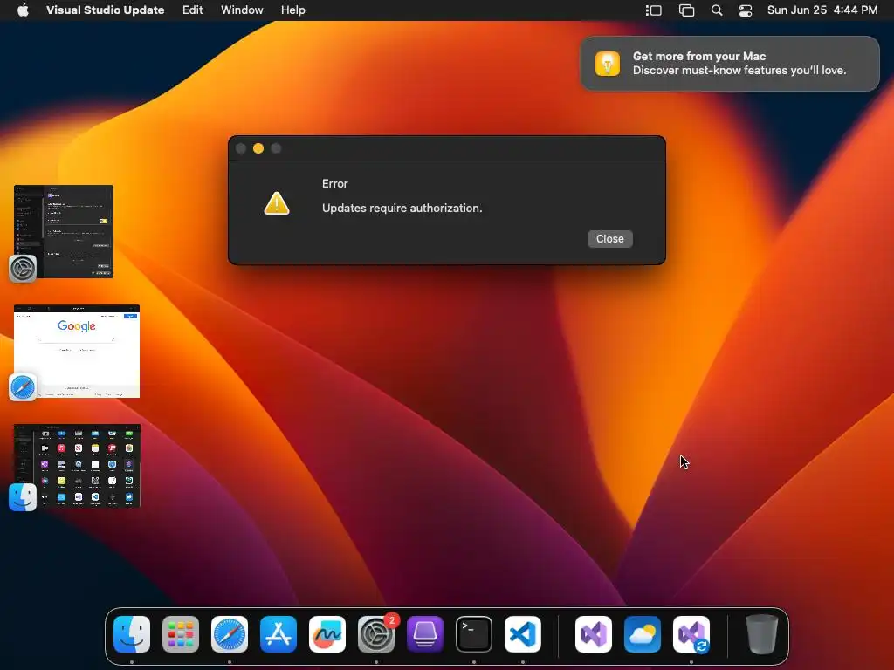Open Visual Studio Update dock icon
The width and height of the screenshot is (894, 670).
[691, 634]
